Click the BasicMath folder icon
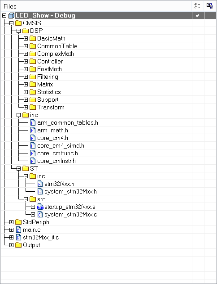The height and width of the screenshot is (284, 217). click(x=33, y=38)
